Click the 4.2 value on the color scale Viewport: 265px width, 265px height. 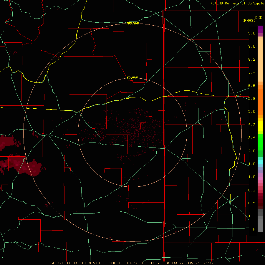tap(252, 125)
